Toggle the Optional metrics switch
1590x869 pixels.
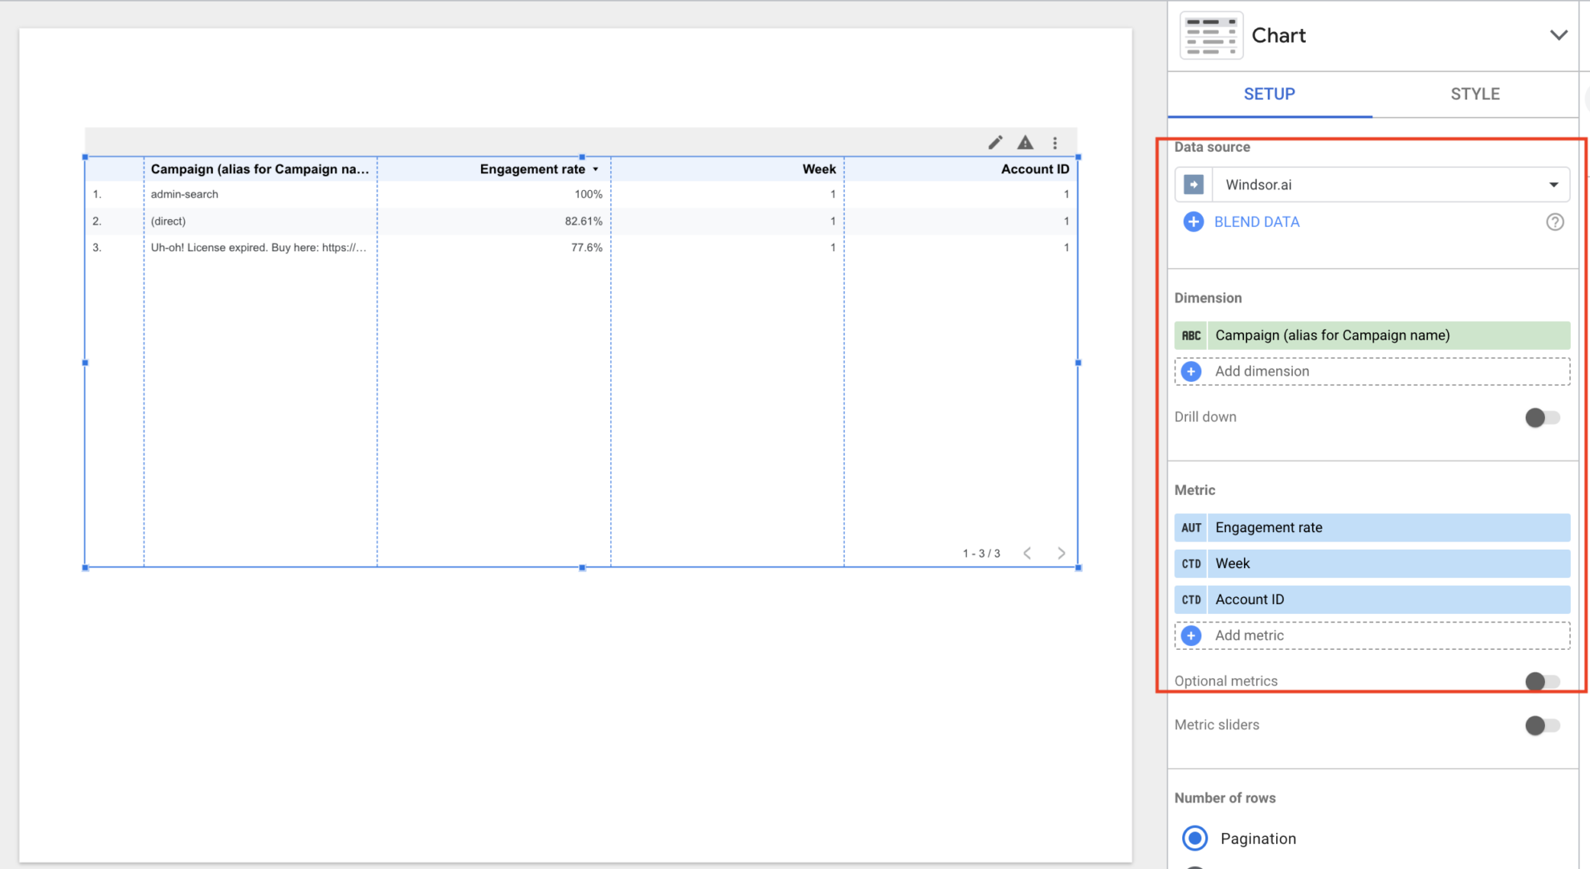click(1542, 681)
